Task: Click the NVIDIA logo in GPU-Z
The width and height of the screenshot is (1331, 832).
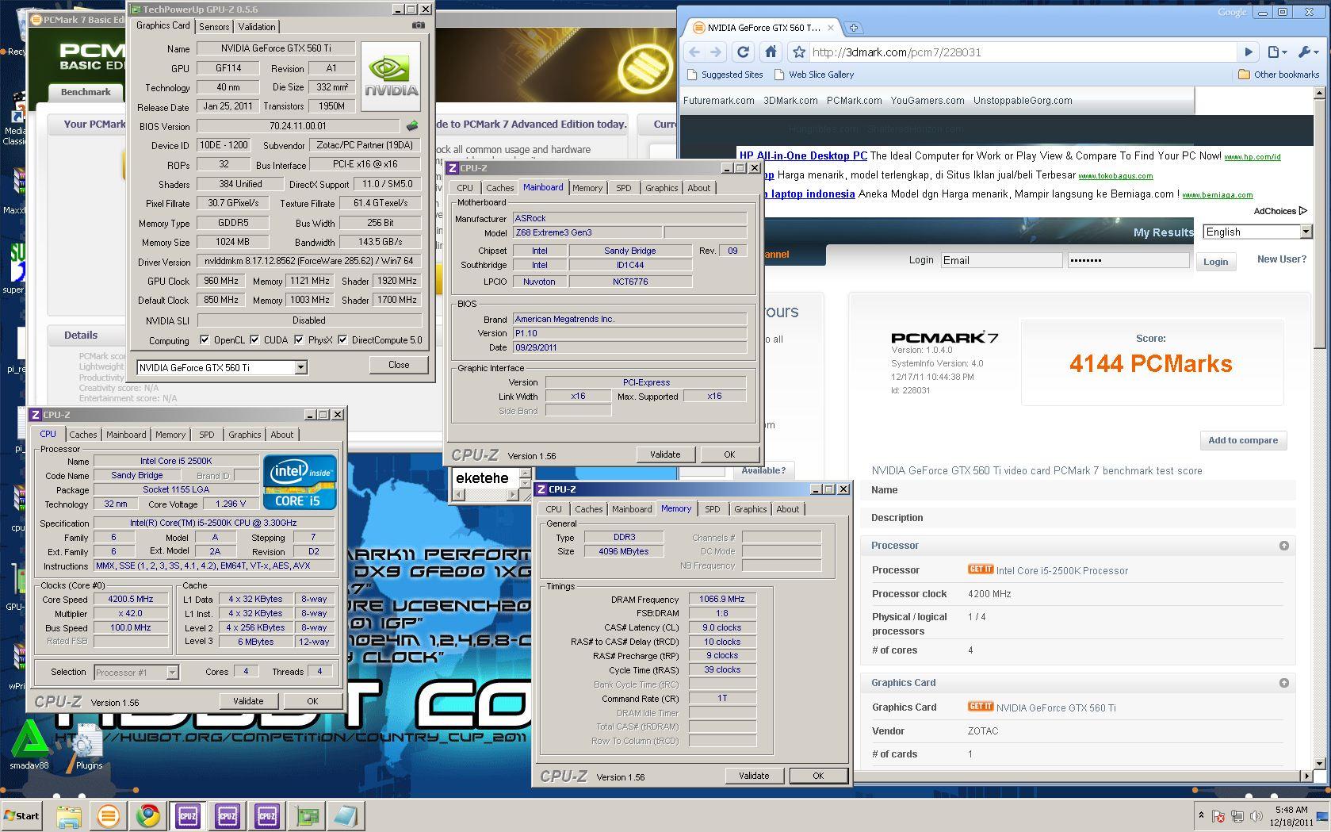Action: point(391,77)
